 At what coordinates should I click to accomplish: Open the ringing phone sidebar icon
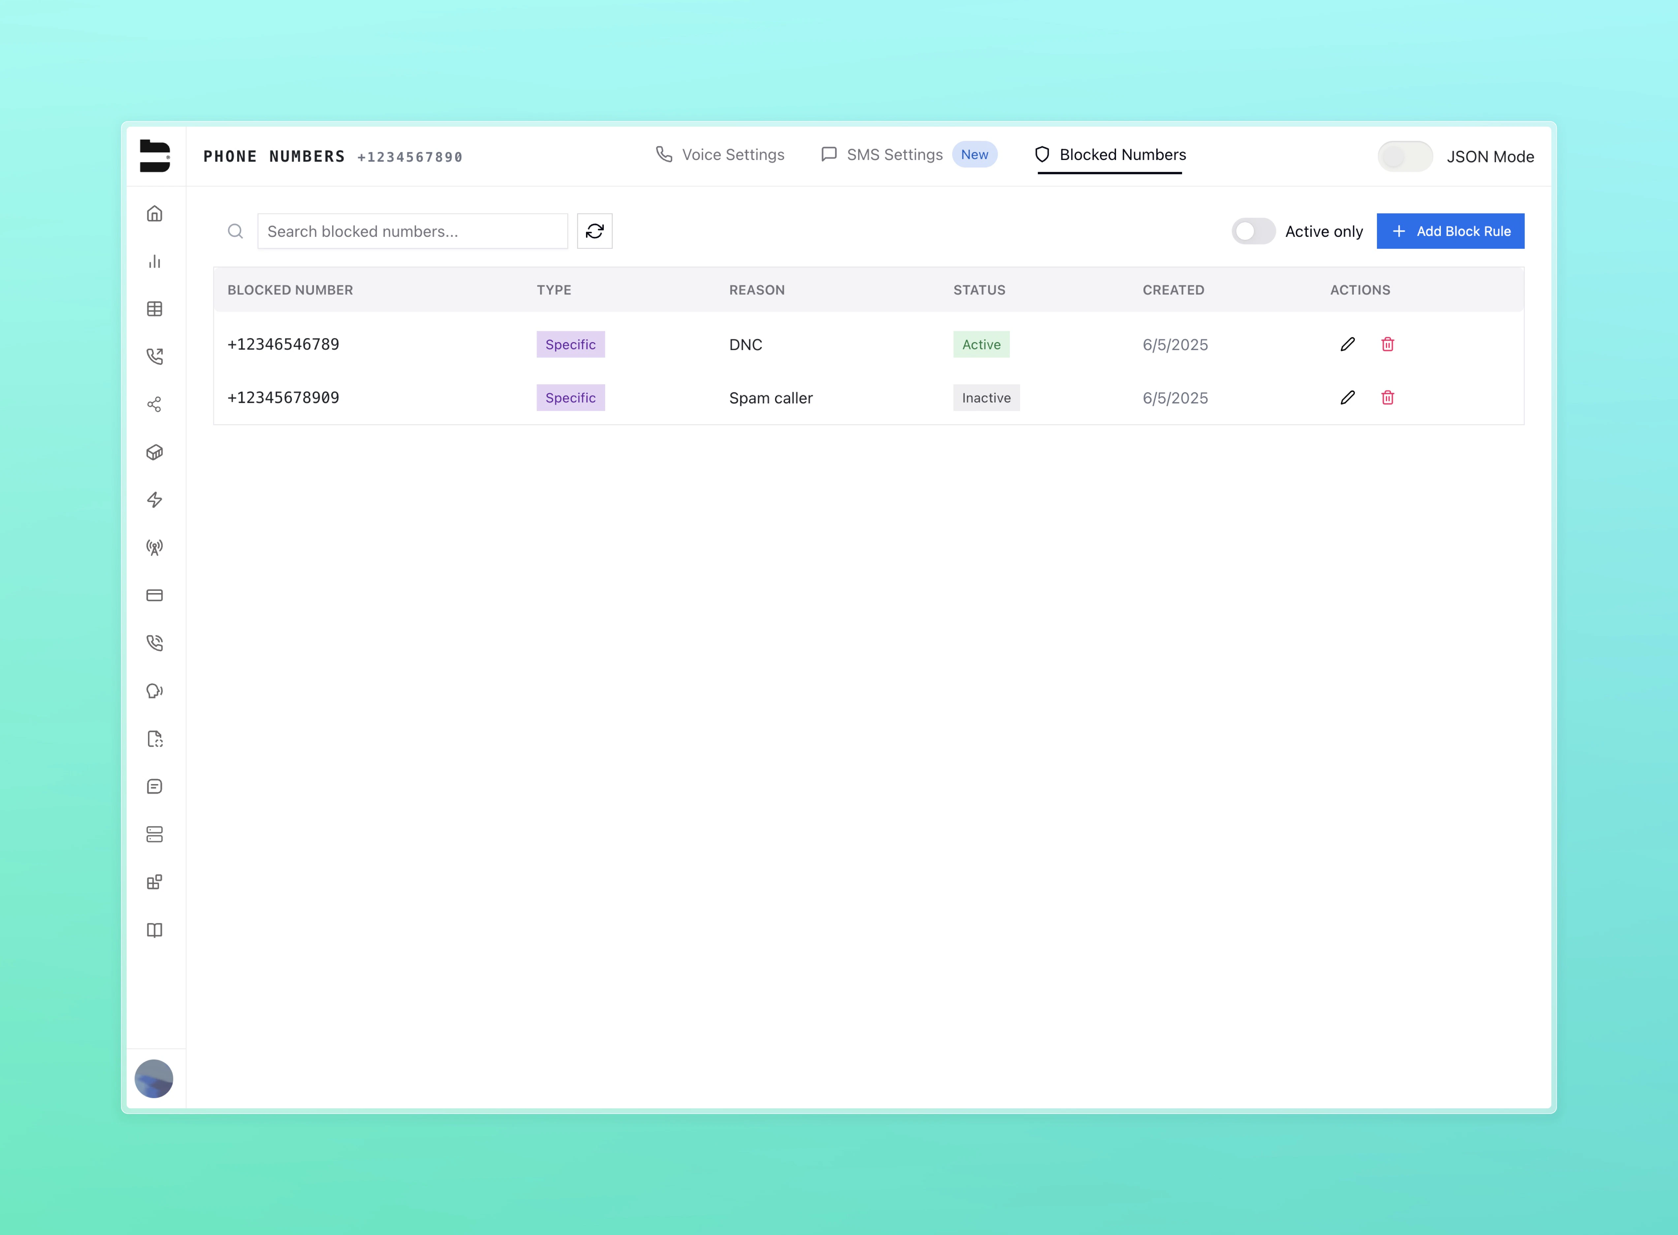coord(155,643)
